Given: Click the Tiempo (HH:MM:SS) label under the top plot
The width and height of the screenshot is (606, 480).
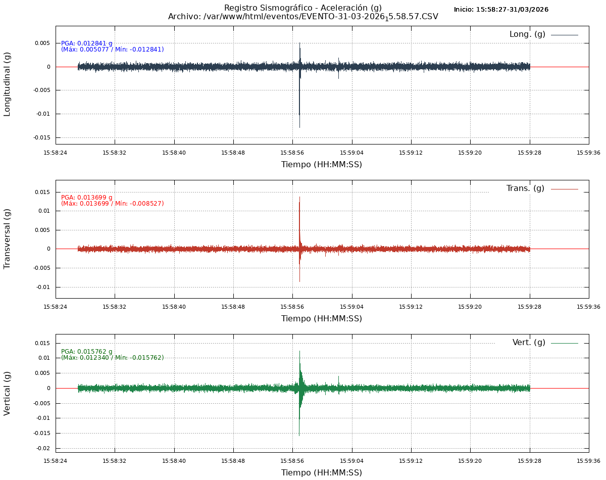Looking at the screenshot, I should 321,165.
